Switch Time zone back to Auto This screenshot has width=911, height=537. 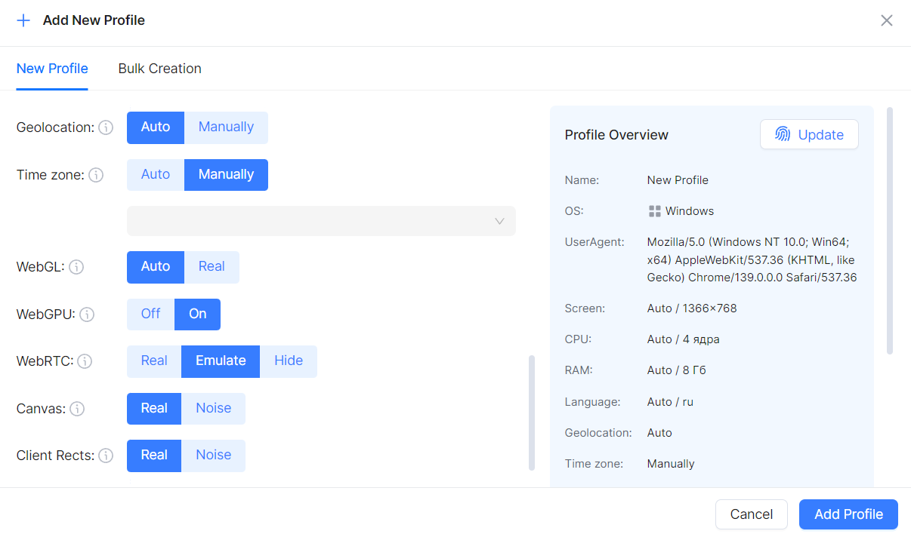pyautogui.click(x=155, y=174)
